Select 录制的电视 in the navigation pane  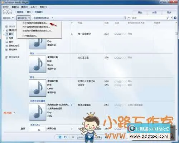pos(13,46)
